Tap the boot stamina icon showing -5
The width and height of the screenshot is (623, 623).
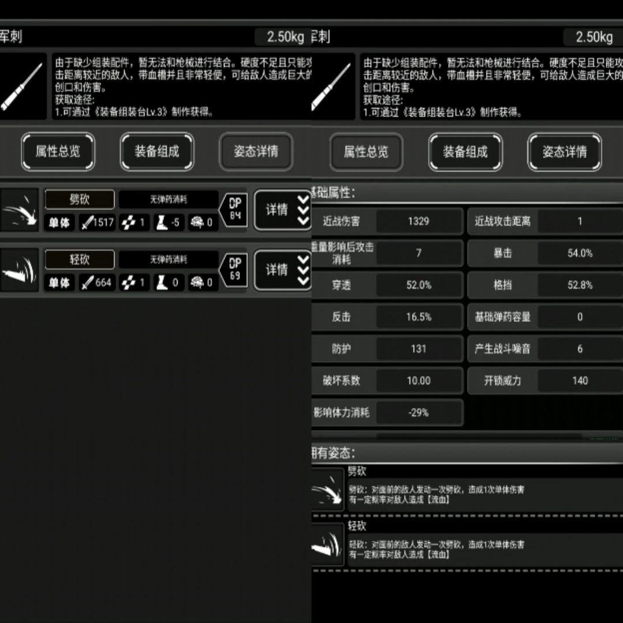162,223
